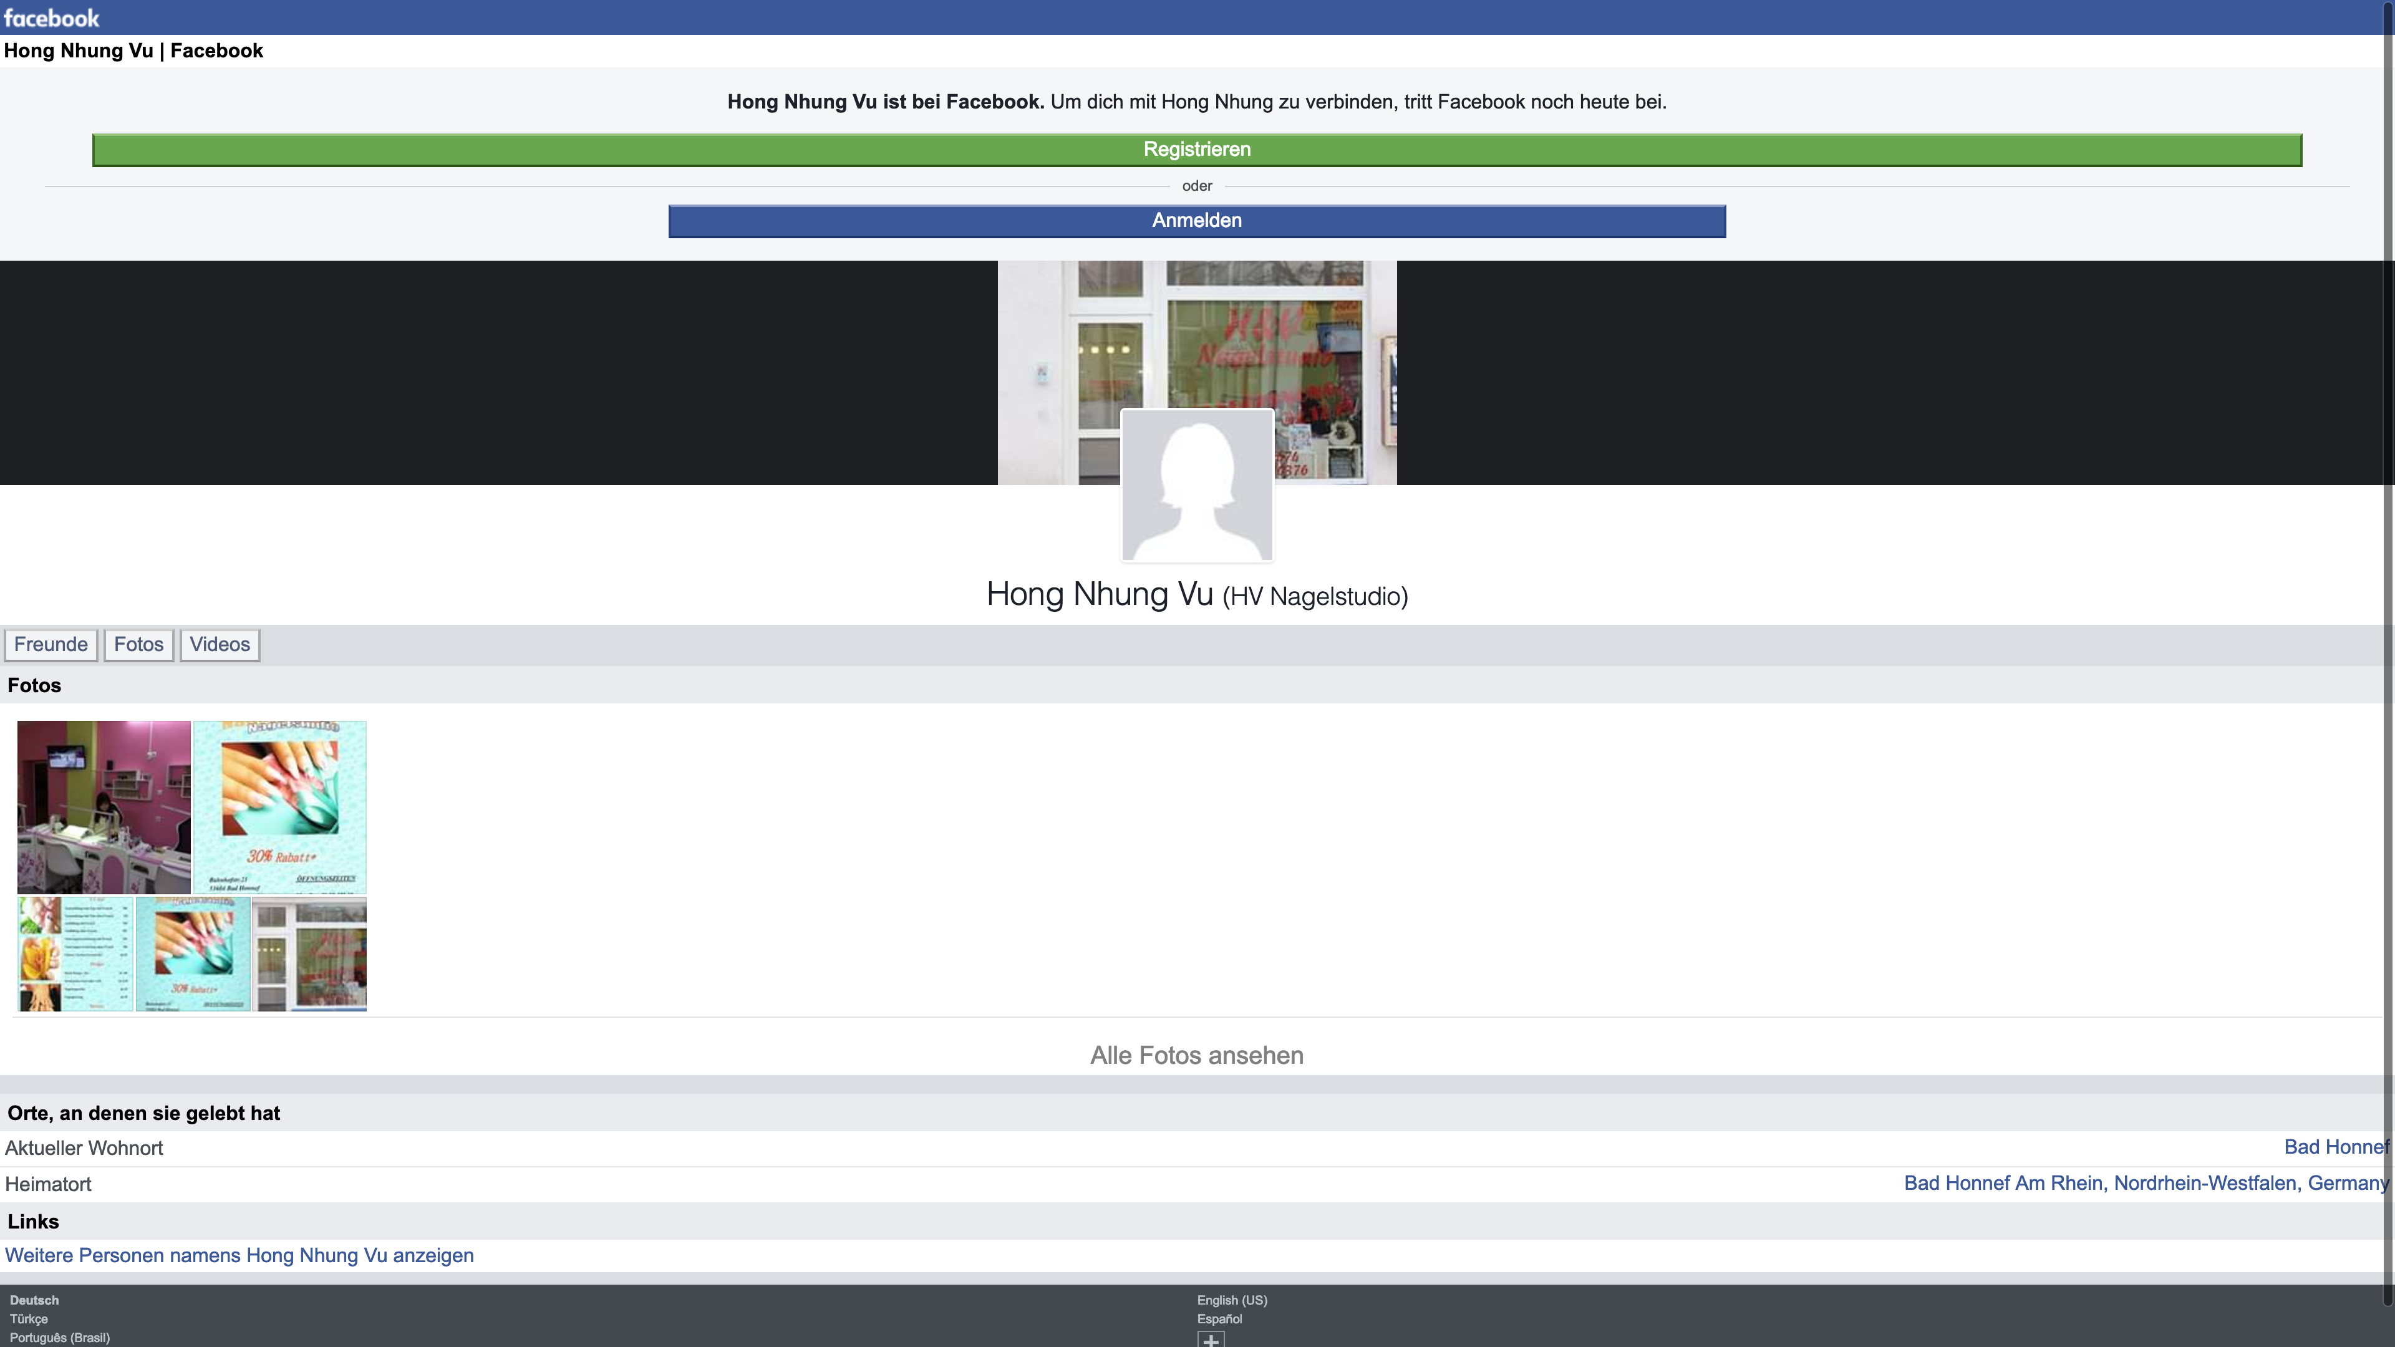
Task: Switch language to Português (Brasil)
Action: [59, 1337]
